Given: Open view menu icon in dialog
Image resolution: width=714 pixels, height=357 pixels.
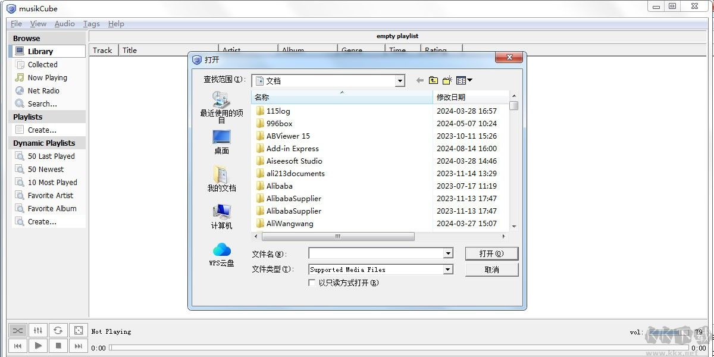Looking at the screenshot, I should (x=464, y=80).
